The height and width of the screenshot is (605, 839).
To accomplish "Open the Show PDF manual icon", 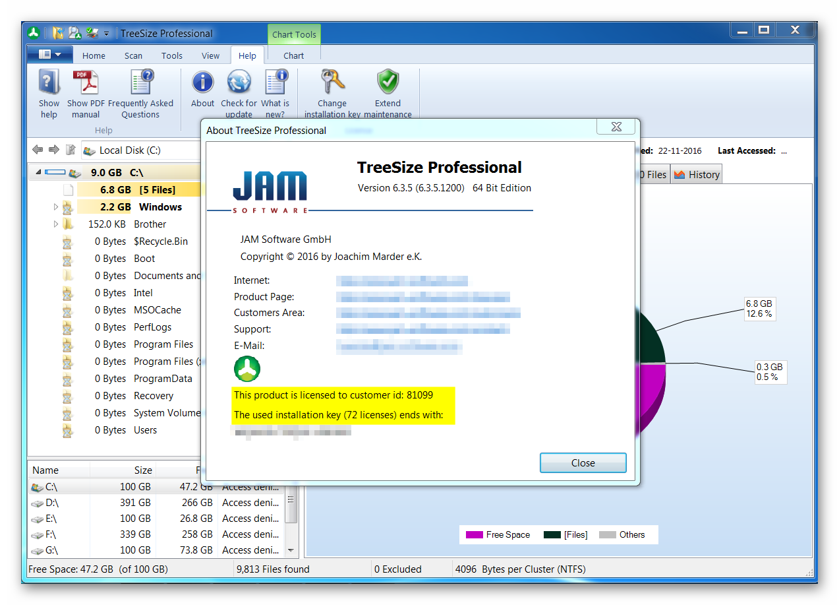I will pos(86,82).
